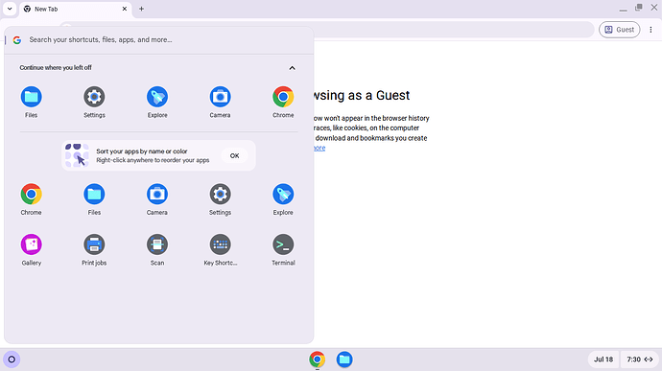
Task: Click the Chrome icon on the shelf
Action: pyautogui.click(x=317, y=359)
